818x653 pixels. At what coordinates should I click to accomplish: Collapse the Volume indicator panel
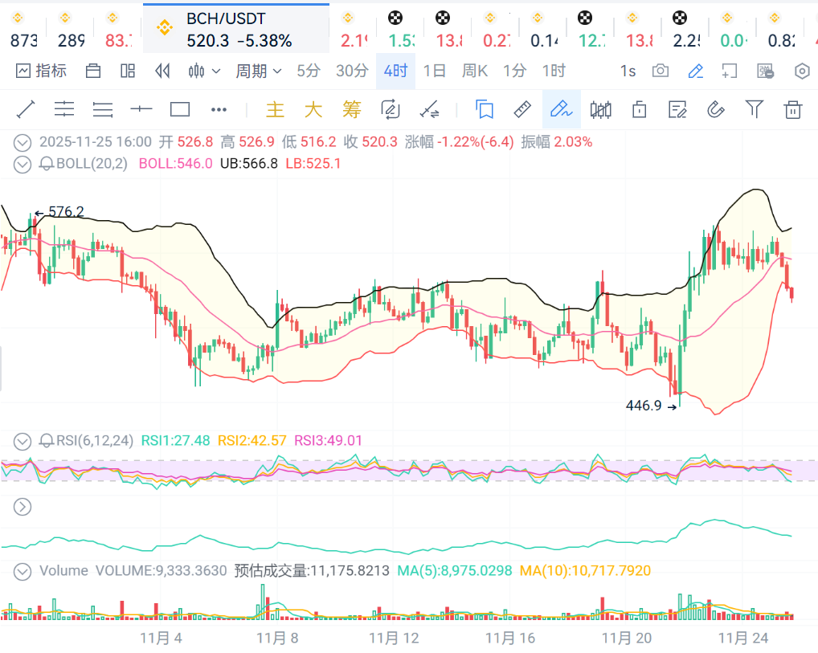(22, 571)
